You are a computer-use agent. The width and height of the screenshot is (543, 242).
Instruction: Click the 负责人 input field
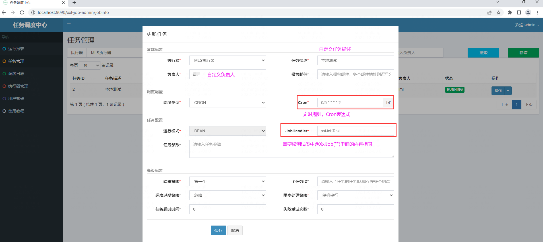click(x=228, y=74)
